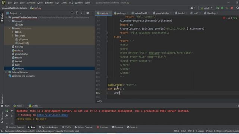The image size is (239, 134).
Task: Open the TODO tool window
Action: click(66, 127)
